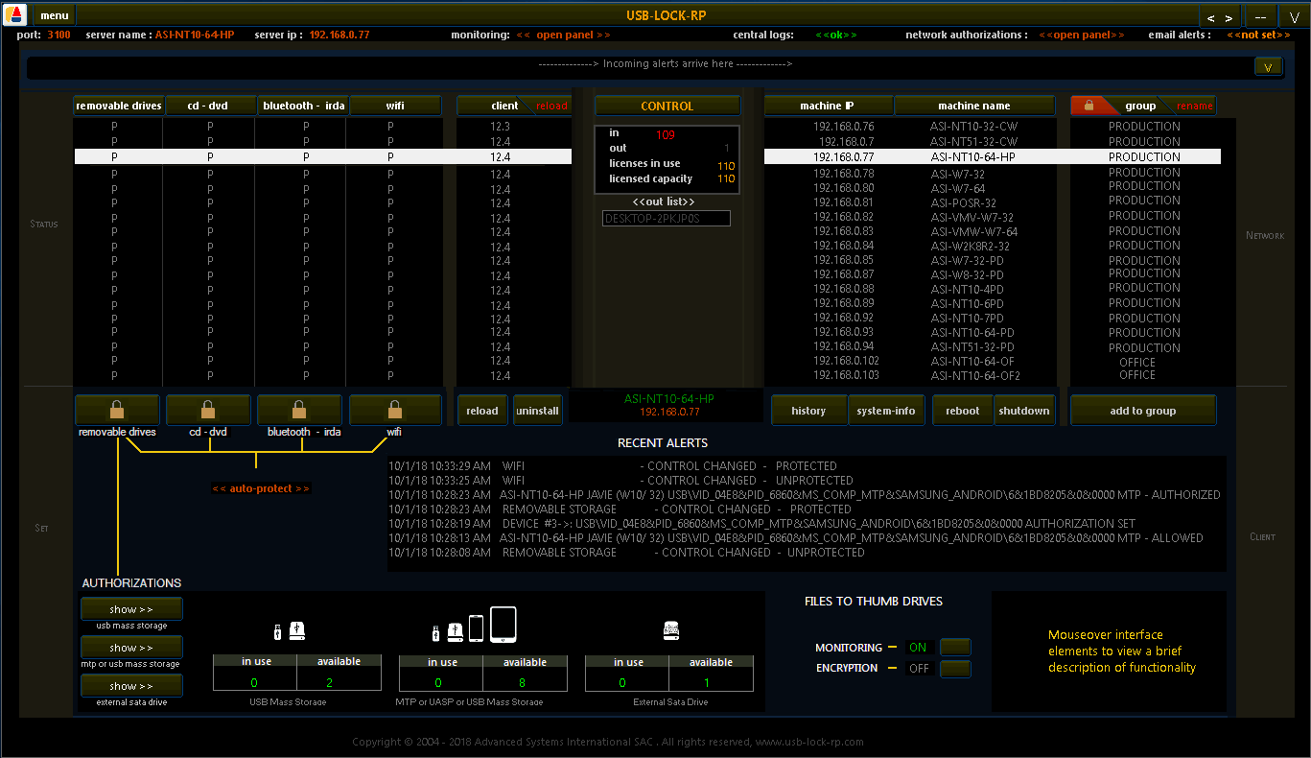Toggle the cd - dvd padlock button
Screen dimensions: 1311x758
click(208, 410)
